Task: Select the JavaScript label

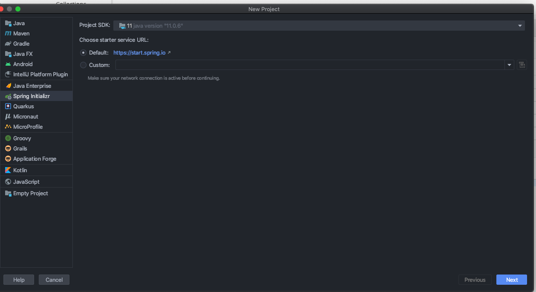Action: [x=26, y=182]
